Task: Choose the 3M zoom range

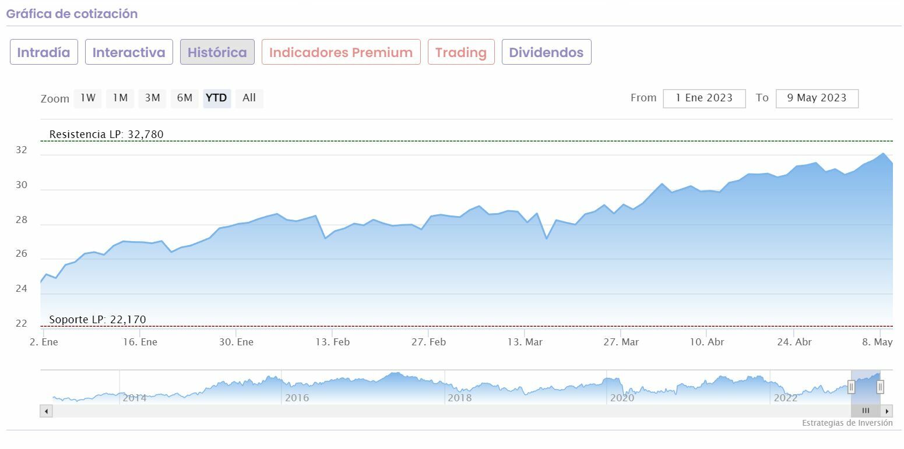Action: tap(153, 98)
